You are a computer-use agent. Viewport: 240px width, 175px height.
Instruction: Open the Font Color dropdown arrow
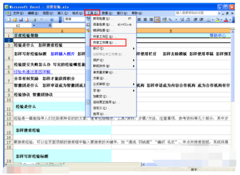(x=230, y=20)
